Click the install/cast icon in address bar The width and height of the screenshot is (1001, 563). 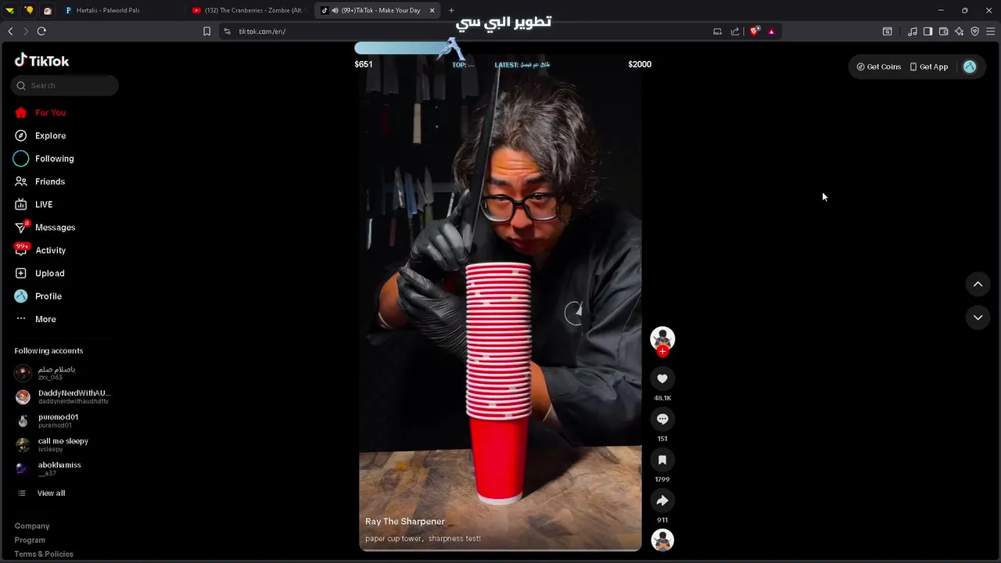point(717,31)
